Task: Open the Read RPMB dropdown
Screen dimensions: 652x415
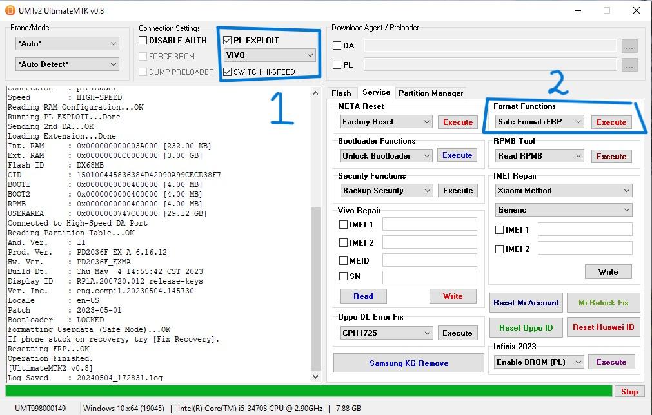Action: 539,156
